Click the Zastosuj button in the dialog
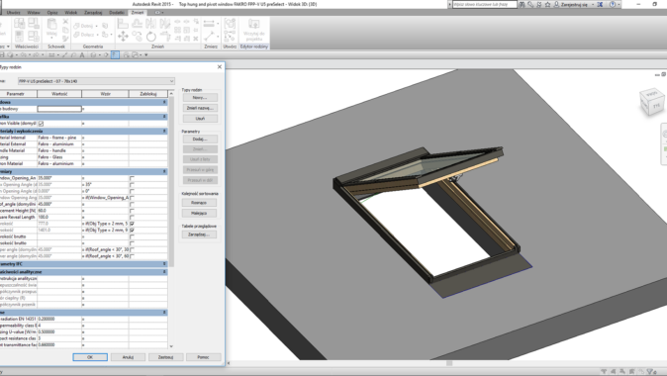This screenshot has height=376, width=667. 165,357
